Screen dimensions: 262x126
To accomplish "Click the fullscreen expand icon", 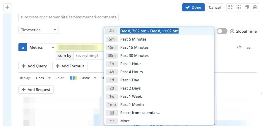I will (x=230, y=8).
